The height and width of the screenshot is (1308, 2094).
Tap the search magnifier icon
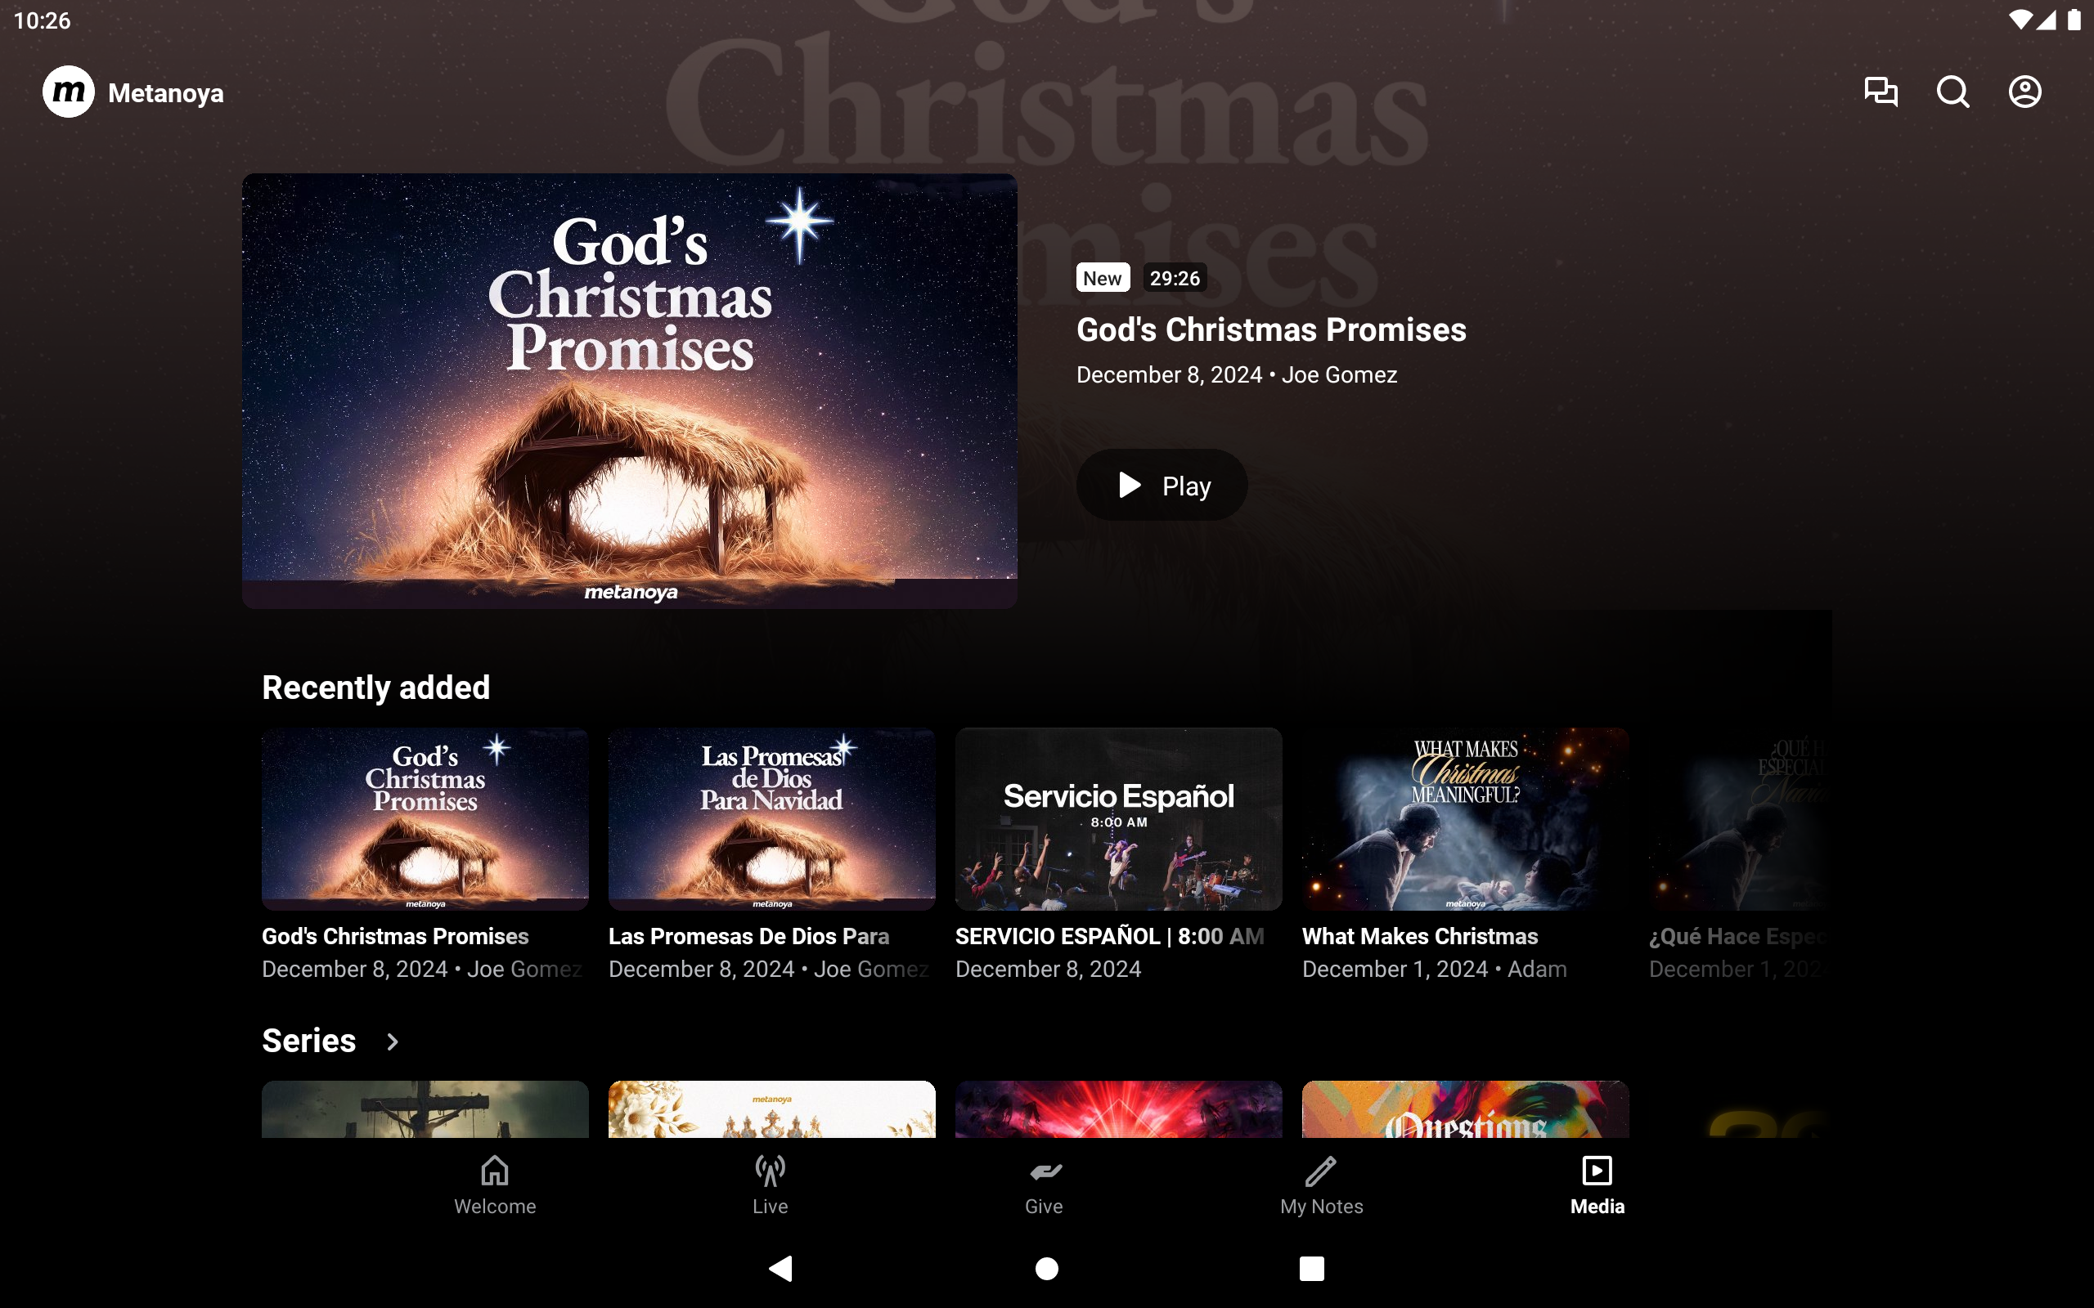[1953, 92]
